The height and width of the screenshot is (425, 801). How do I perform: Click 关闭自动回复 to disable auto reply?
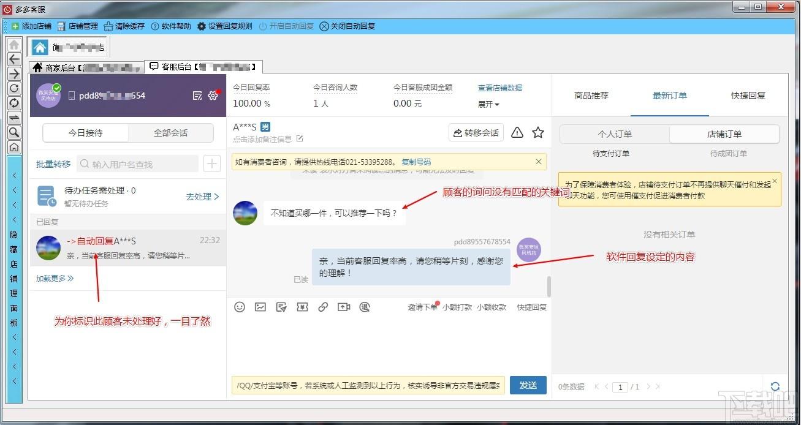pyautogui.click(x=347, y=26)
